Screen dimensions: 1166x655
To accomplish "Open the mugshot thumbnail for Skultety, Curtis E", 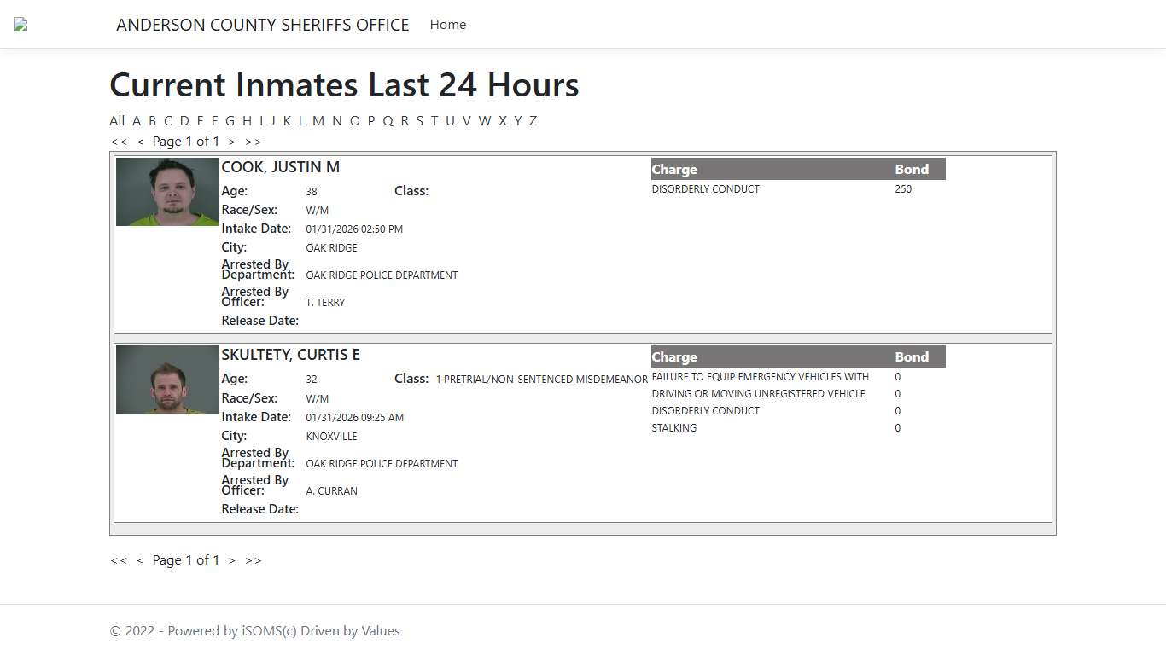I will click(167, 380).
